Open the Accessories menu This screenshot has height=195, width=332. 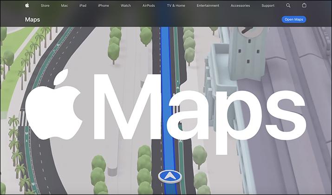click(x=241, y=6)
